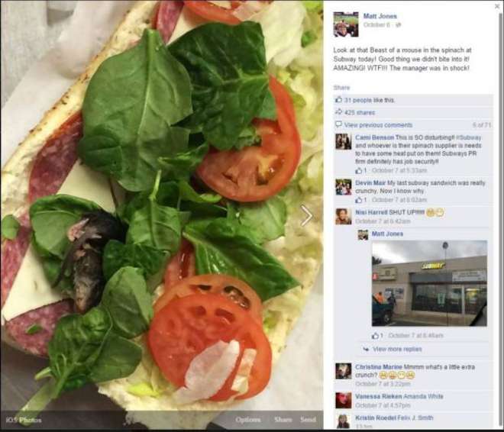
Task: Click the thumbs-up icon beside 31 people
Action: pos(338,100)
